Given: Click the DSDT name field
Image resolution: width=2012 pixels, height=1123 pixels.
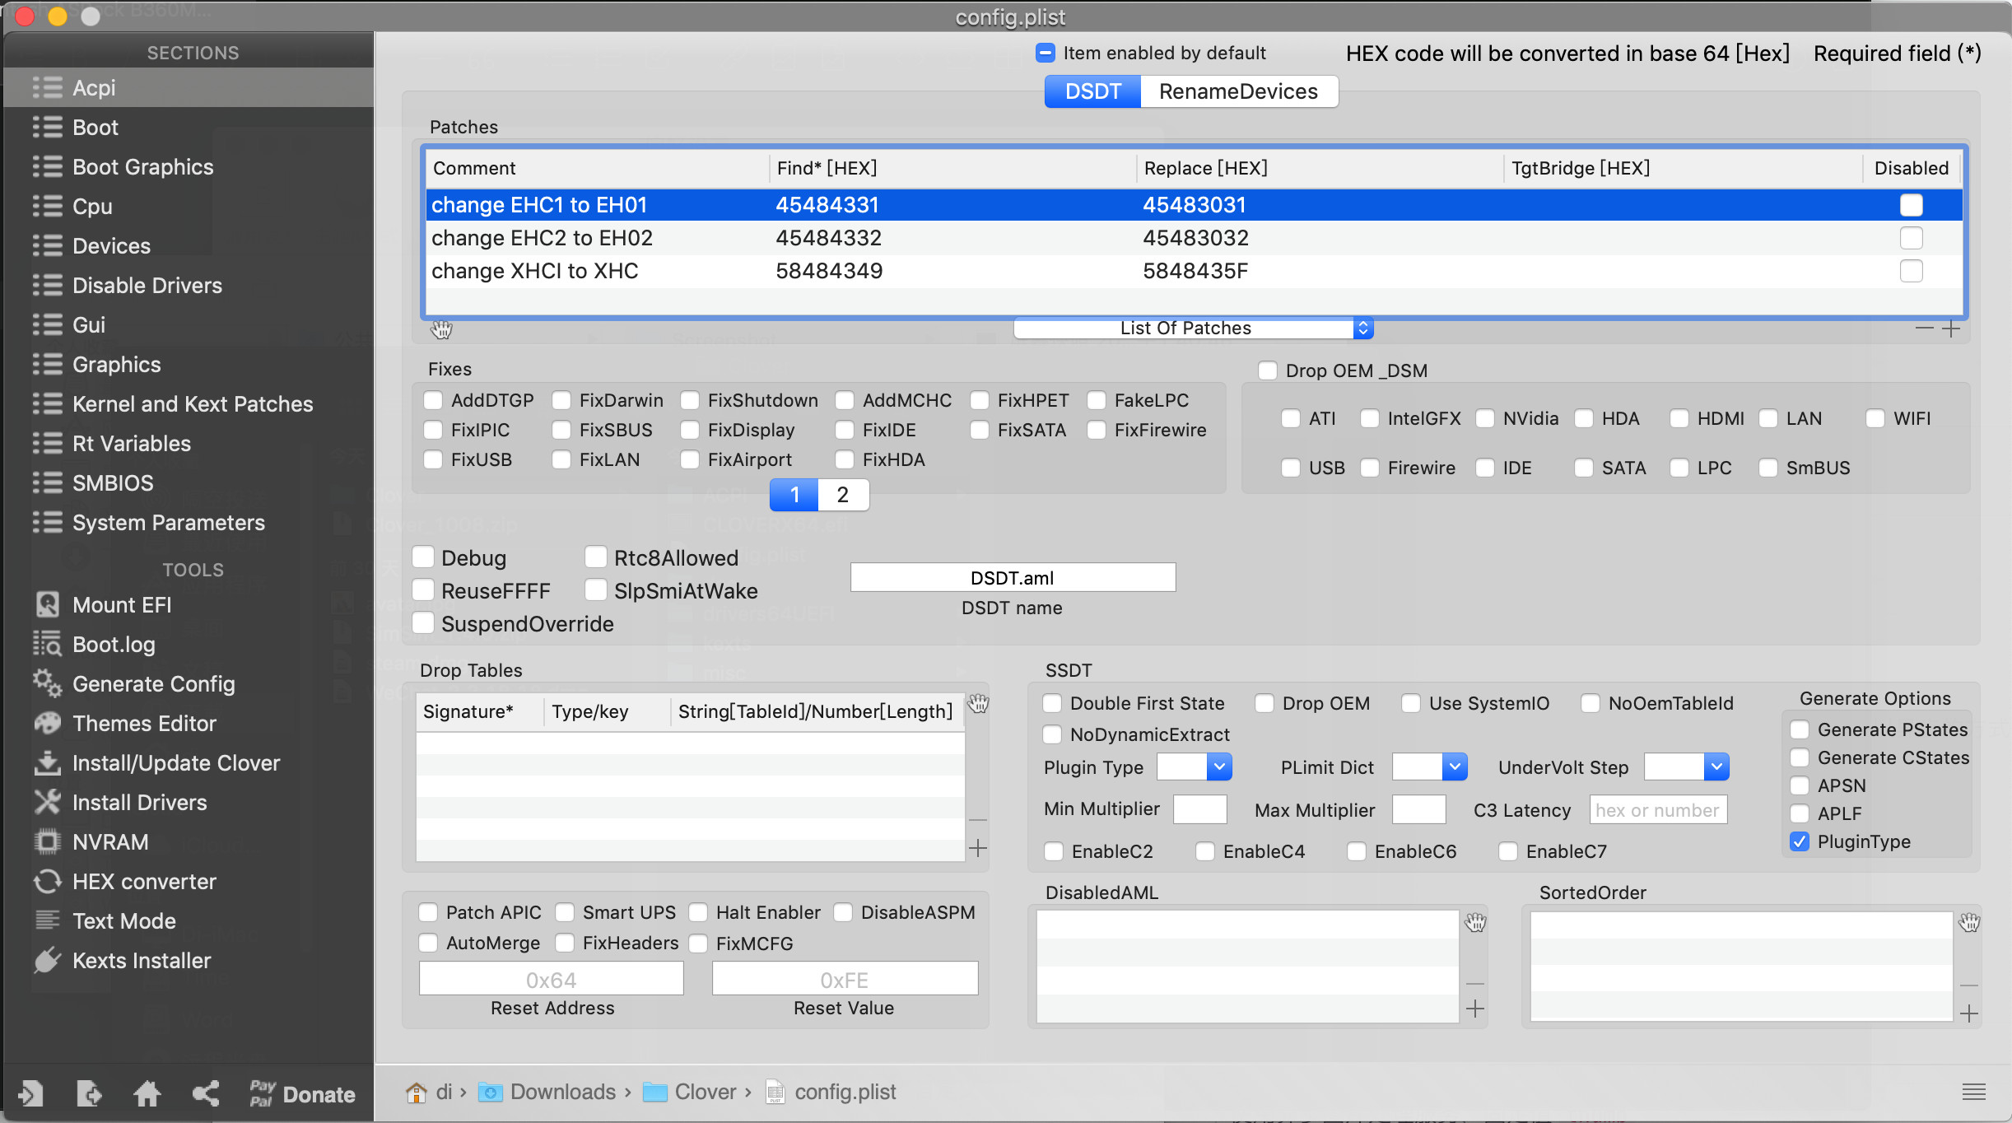Looking at the screenshot, I should tap(1013, 577).
